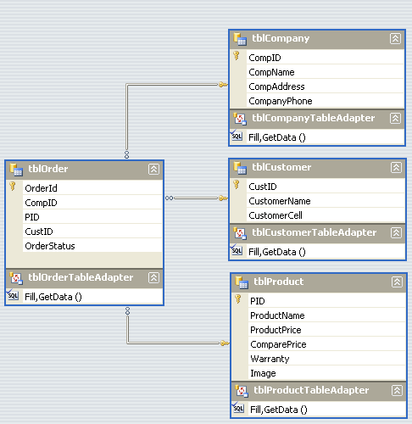Select the tblCustomer title text
The height and width of the screenshot is (424, 412).
point(281,167)
